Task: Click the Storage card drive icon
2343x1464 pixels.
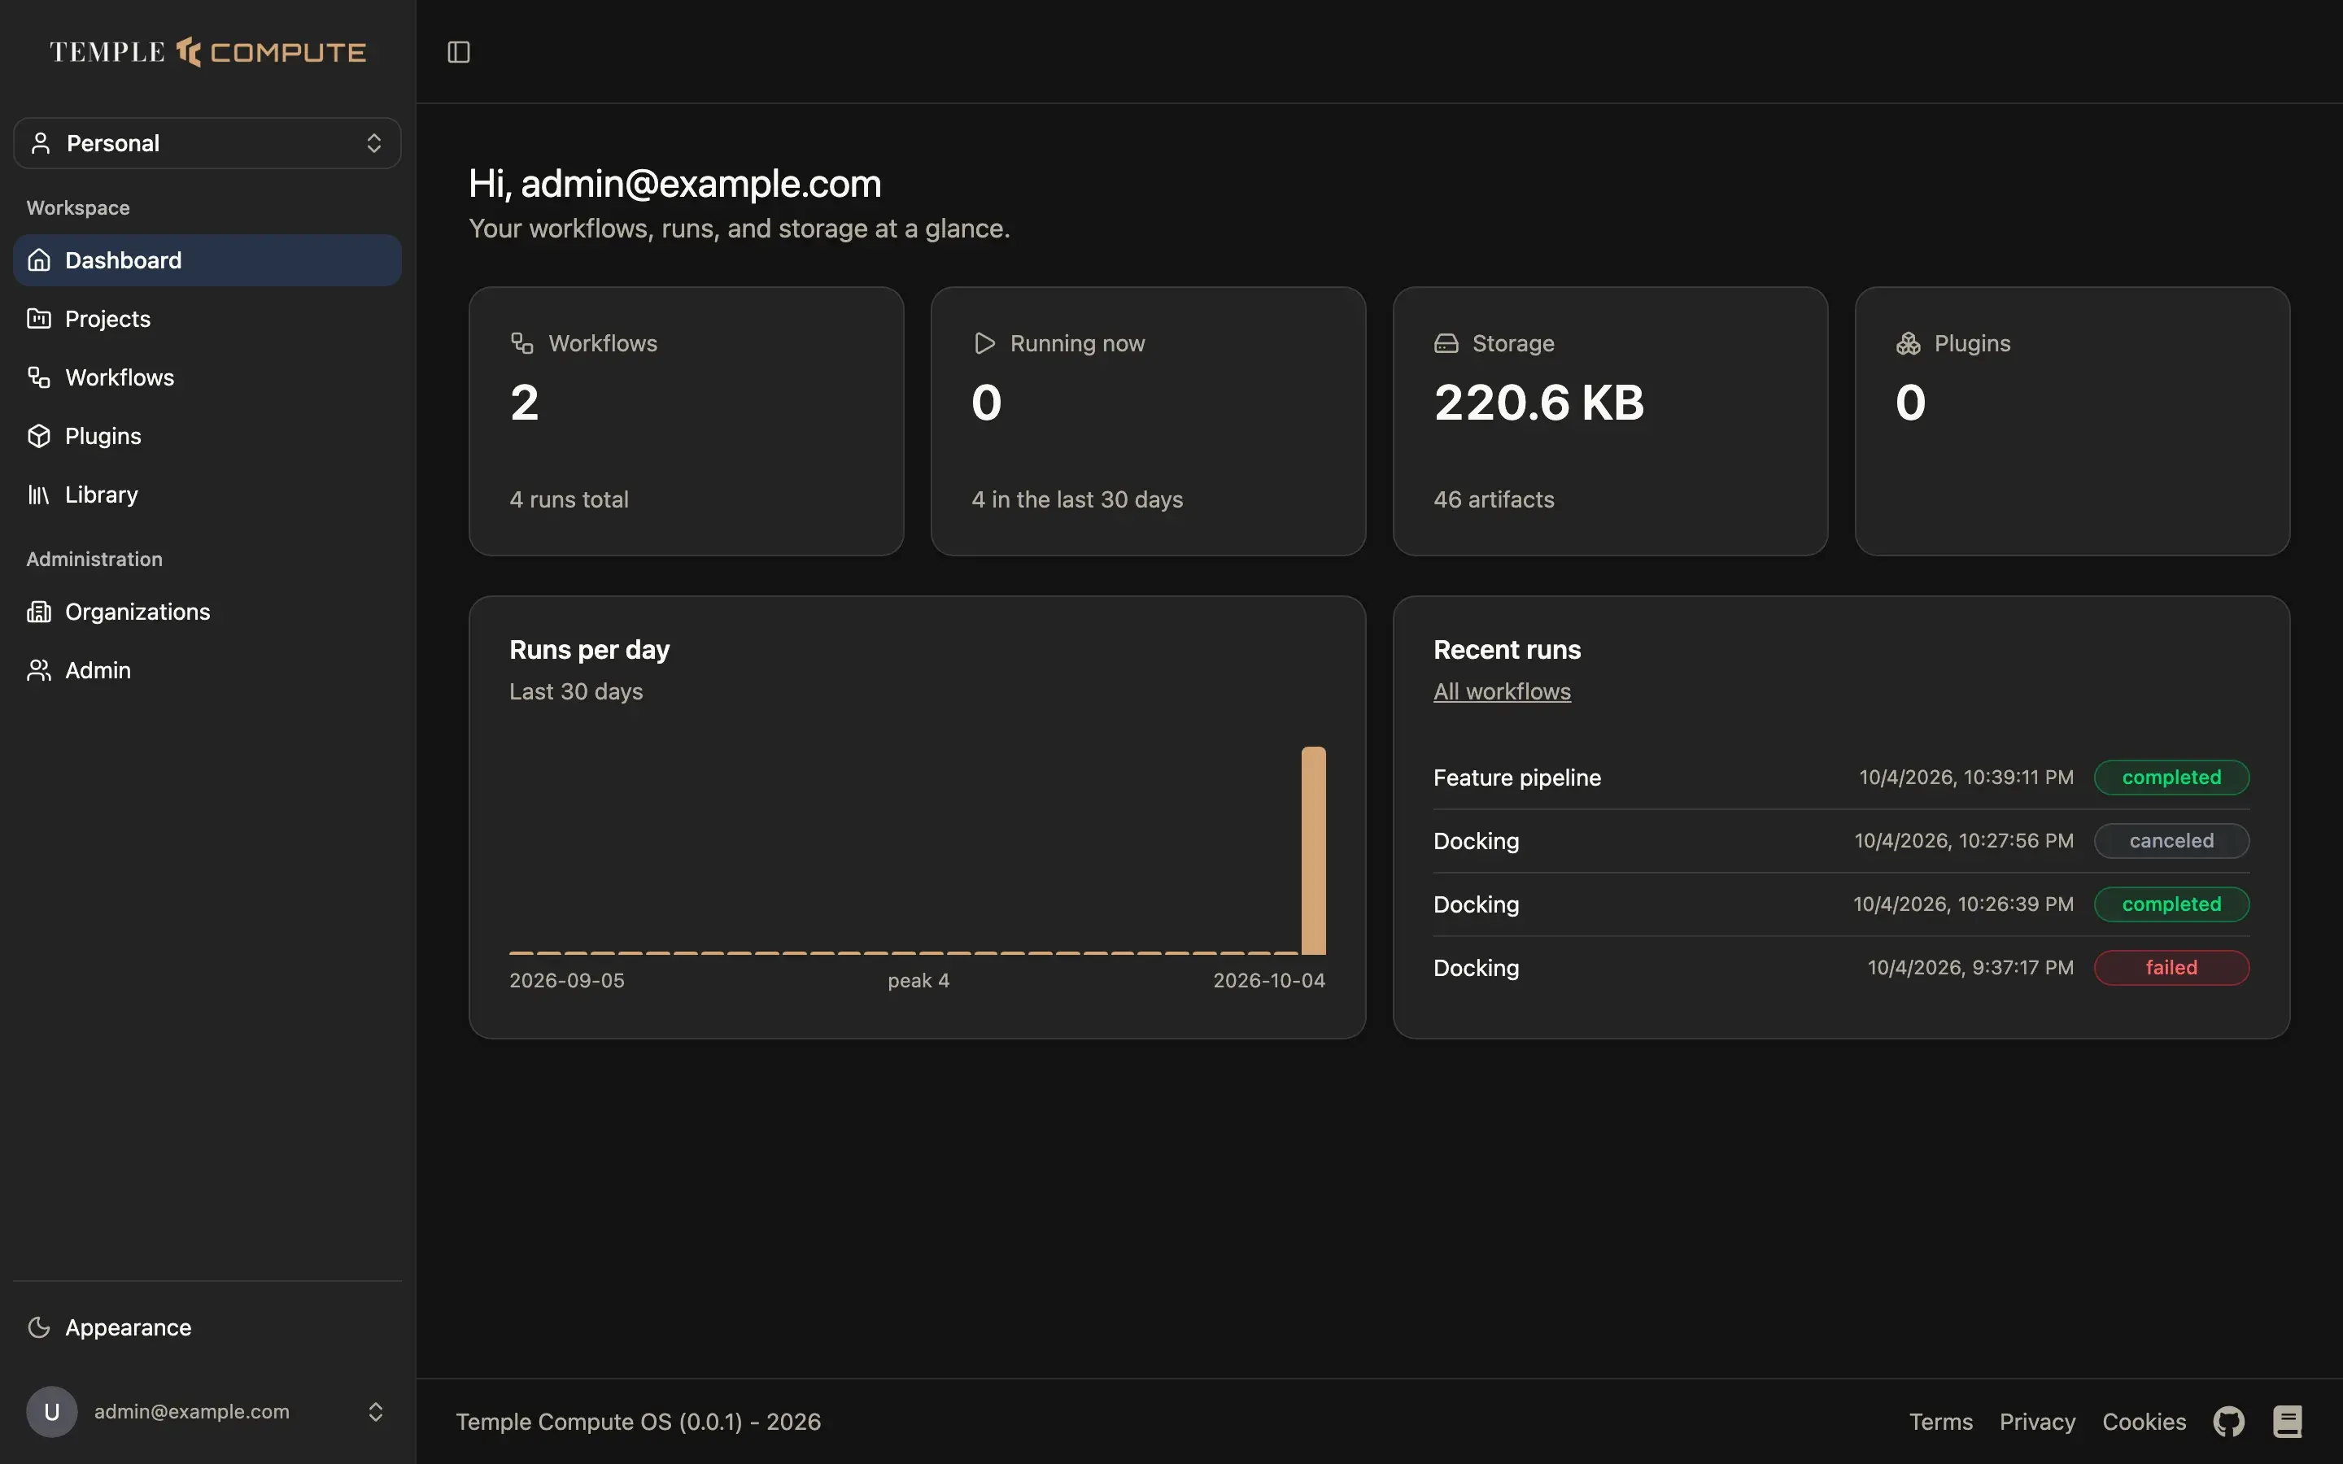Action: (1446, 344)
